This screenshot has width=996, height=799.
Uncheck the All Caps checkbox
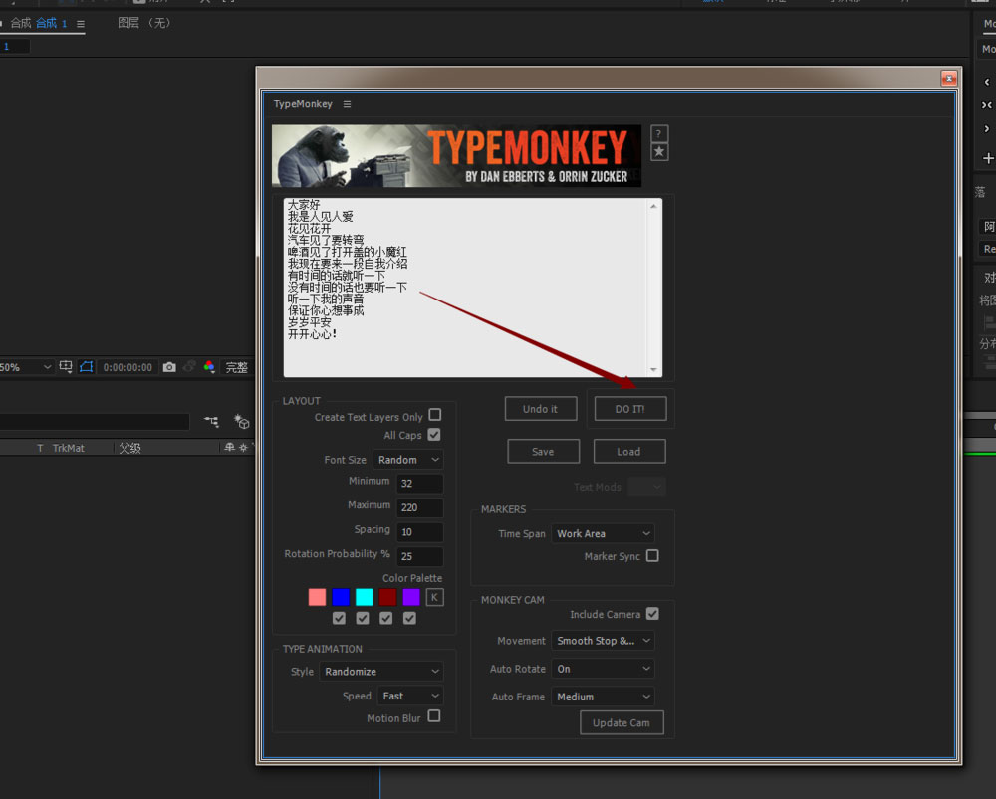pos(434,435)
